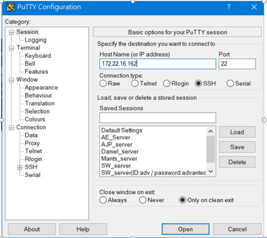Select Never for close window on exit
The width and height of the screenshot is (267, 238).
click(x=143, y=200)
